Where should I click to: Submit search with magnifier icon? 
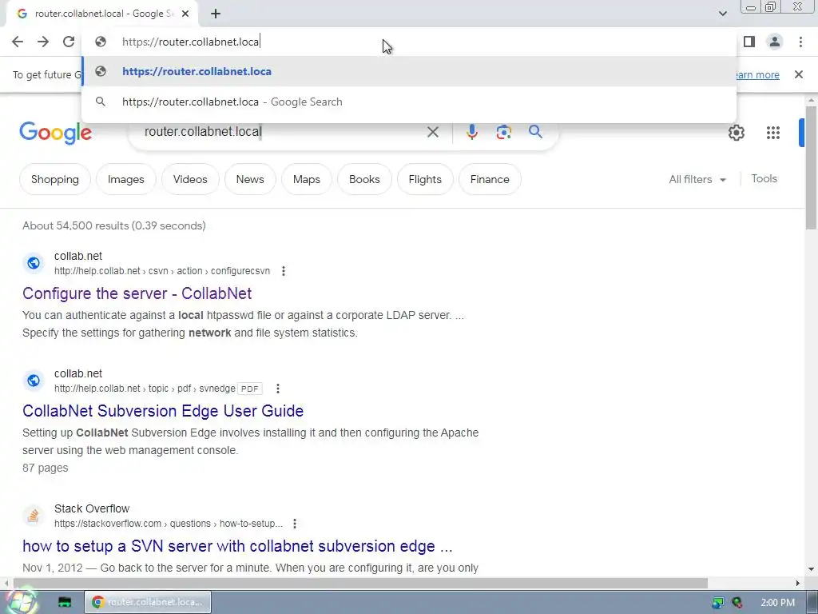[x=535, y=132]
